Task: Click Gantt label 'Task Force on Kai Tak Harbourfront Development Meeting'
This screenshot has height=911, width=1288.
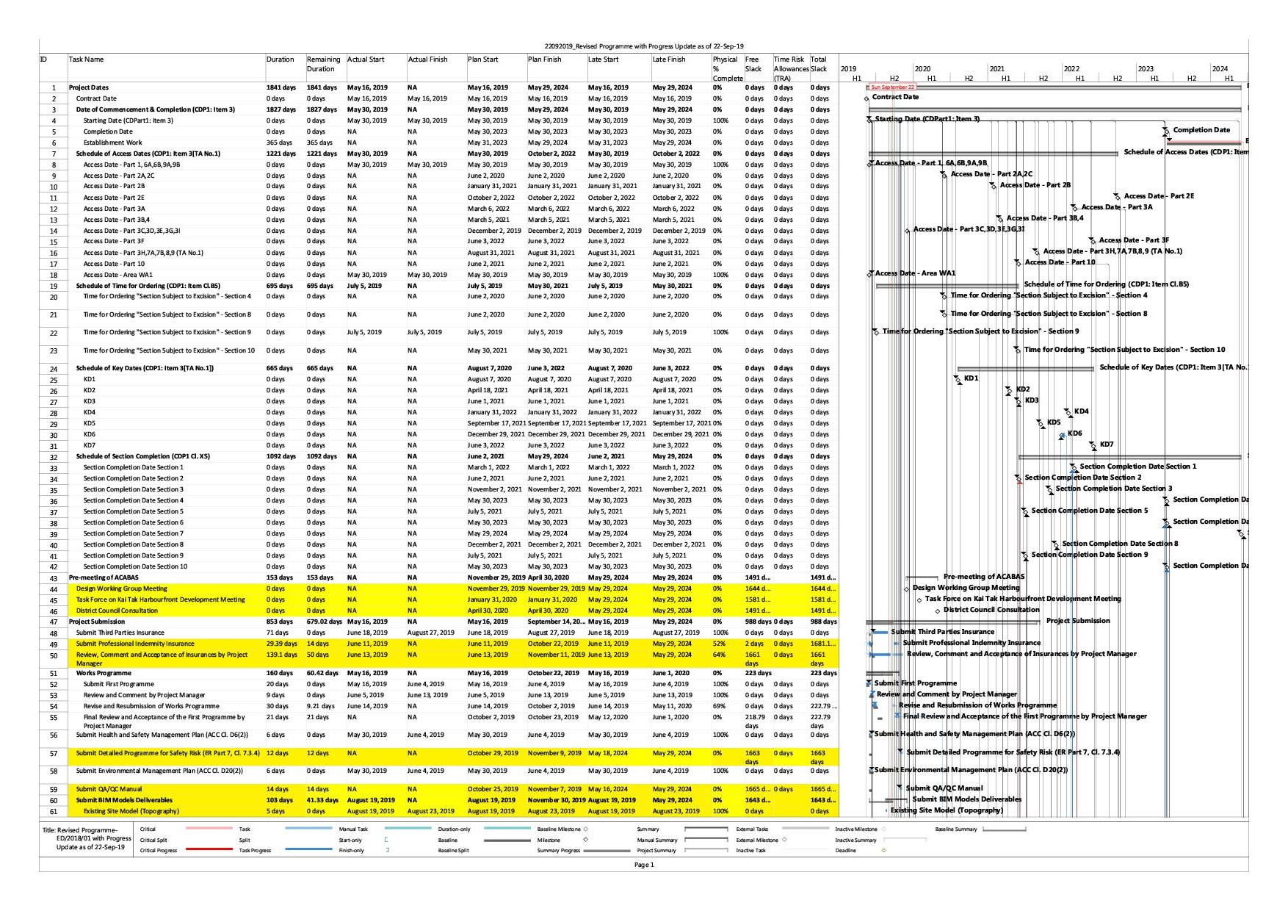Action: pyautogui.click(x=1023, y=599)
